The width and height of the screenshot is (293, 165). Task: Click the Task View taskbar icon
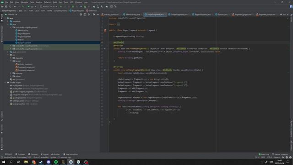(18, 162)
